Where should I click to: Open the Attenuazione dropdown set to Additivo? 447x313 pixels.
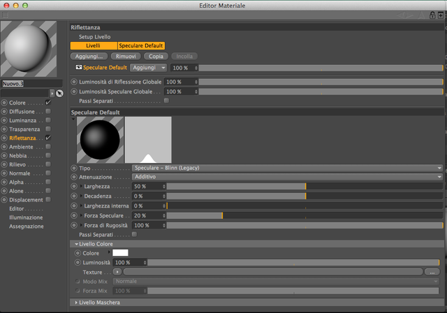[287, 176]
